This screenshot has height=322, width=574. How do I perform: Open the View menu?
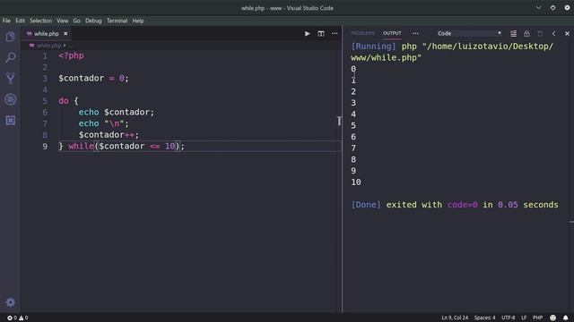pos(62,21)
